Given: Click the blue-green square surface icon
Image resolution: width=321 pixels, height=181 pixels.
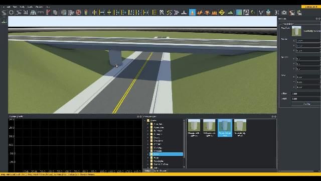Looking at the screenshot, I should [239, 13].
